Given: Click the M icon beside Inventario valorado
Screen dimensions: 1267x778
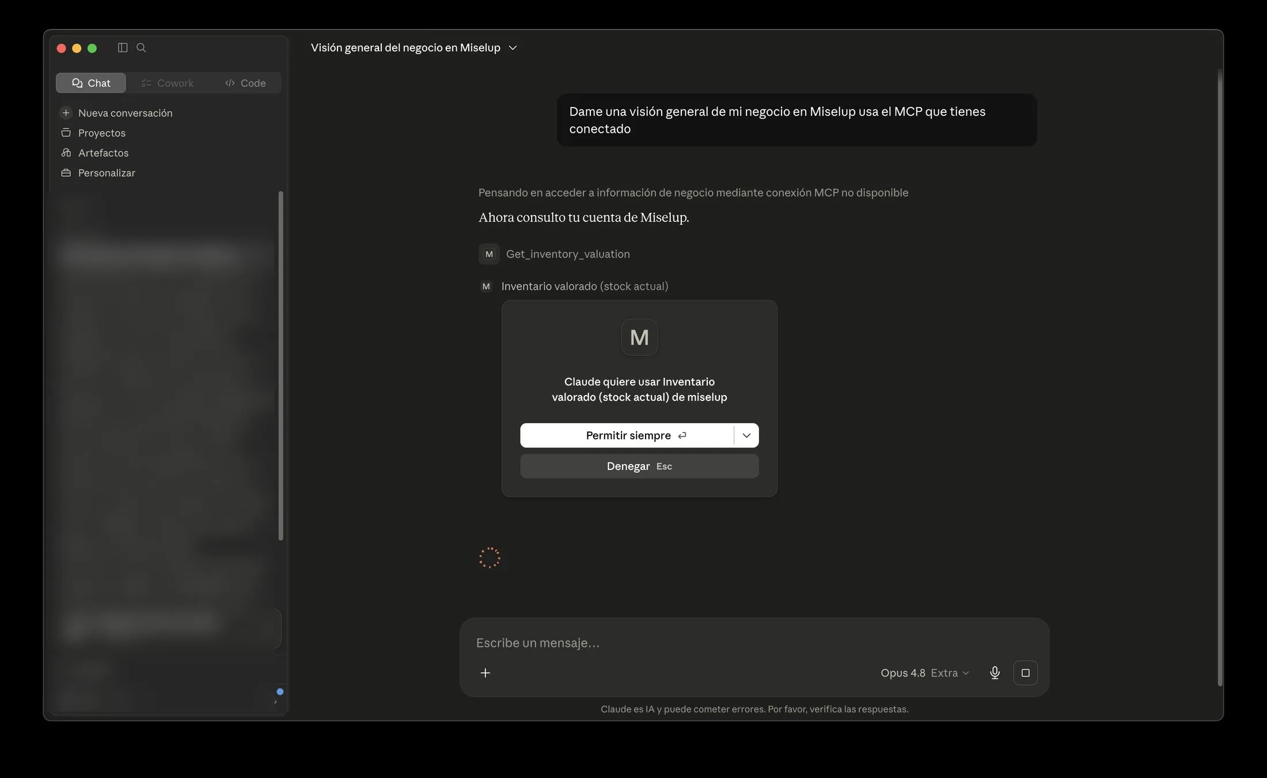Looking at the screenshot, I should [486, 286].
